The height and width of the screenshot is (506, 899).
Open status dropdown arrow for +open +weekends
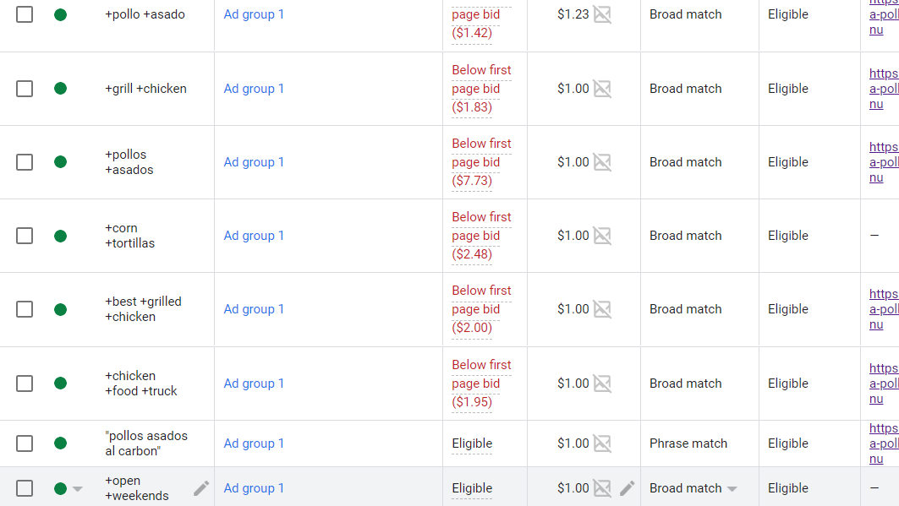click(78, 489)
